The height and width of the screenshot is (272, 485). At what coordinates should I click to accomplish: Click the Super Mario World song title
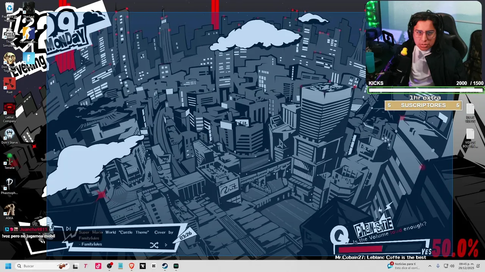point(126,235)
